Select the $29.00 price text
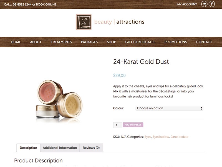 pyautogui.click(x=119, y=75)
